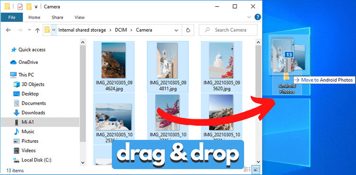Click the Search Camera field

click(228, 30)
